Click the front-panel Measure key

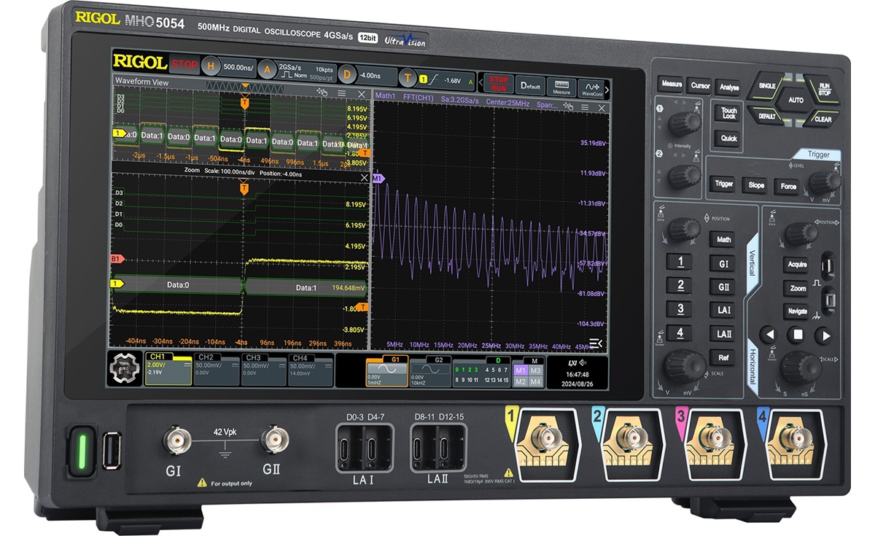point(672,84)
